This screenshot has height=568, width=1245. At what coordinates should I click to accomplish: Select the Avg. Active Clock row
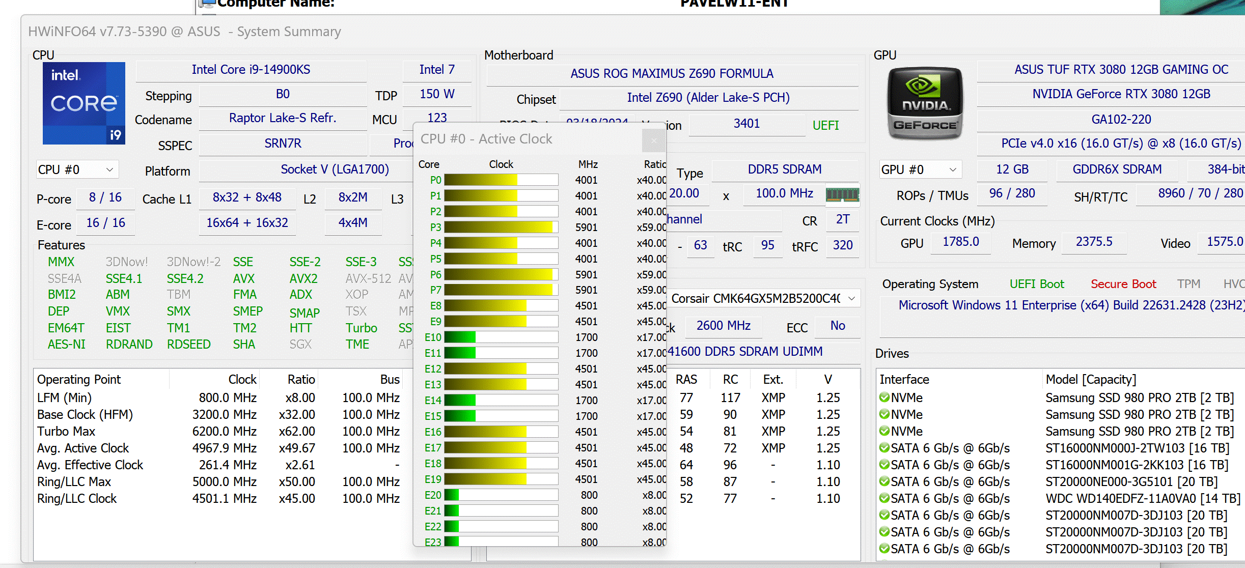[x=219, y=448]
